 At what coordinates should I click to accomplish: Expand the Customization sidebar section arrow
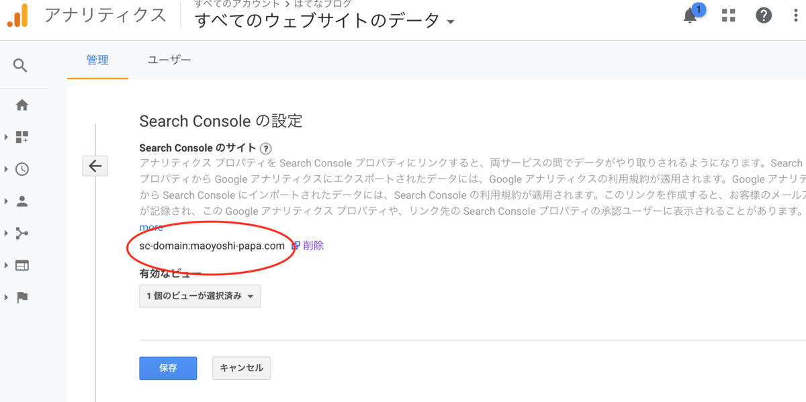tap(6, 138)
